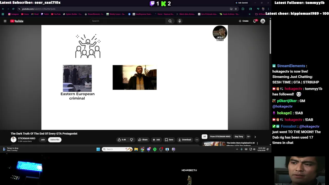The width and height of the screenshot is (329, 185).
Task: Start voice search with the microphone
Action: click(180, 21)
